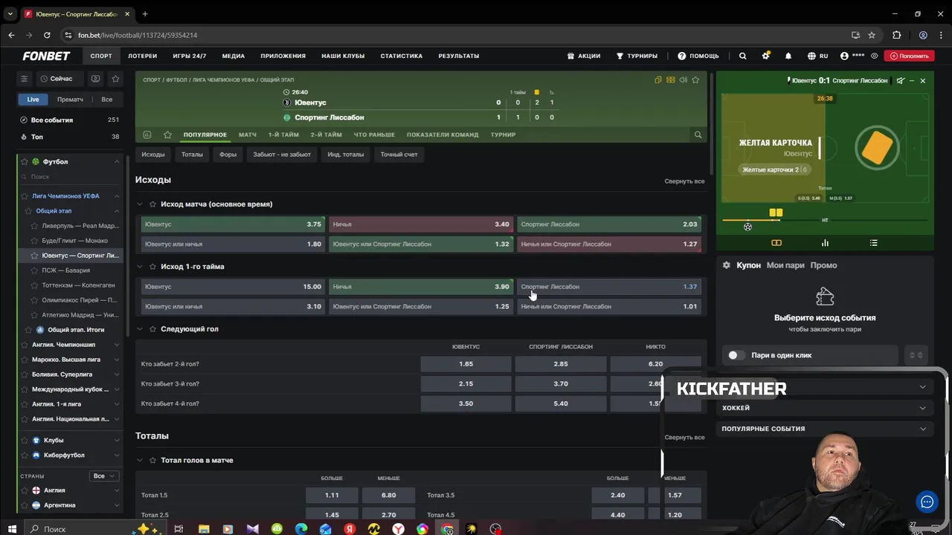Favorite the Исход 1-го тайма market star
952x535 pixels.
152,266
